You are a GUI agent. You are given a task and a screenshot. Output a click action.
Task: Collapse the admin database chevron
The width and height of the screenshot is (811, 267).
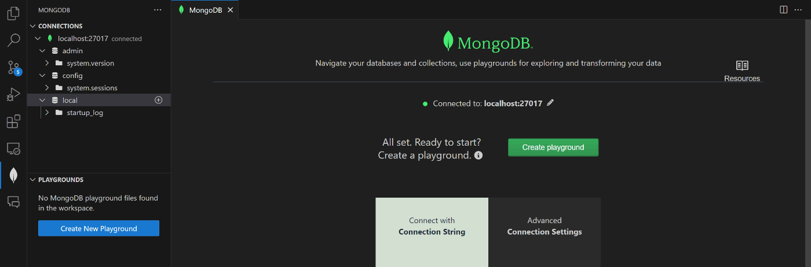[x=42, y=51]
